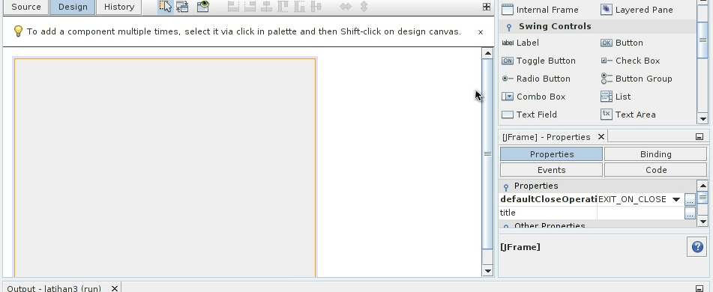The height and width of the screenshot is (292, 713).
Task: Select Internal Frame in the palette
Action: pyautogui.click(x=540, y=10)
